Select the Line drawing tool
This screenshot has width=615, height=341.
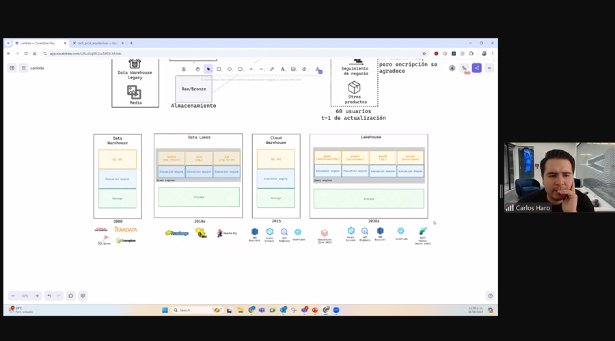click(262, 69)
